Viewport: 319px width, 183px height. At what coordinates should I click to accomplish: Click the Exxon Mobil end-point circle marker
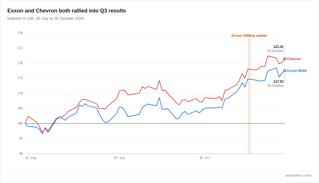(x=285, y=71)
